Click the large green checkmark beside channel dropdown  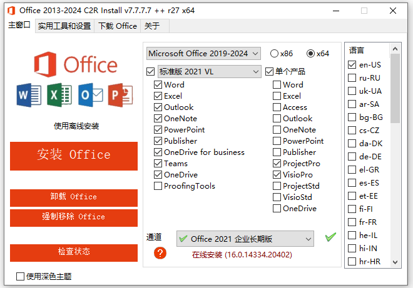click(x=330, y=237)
